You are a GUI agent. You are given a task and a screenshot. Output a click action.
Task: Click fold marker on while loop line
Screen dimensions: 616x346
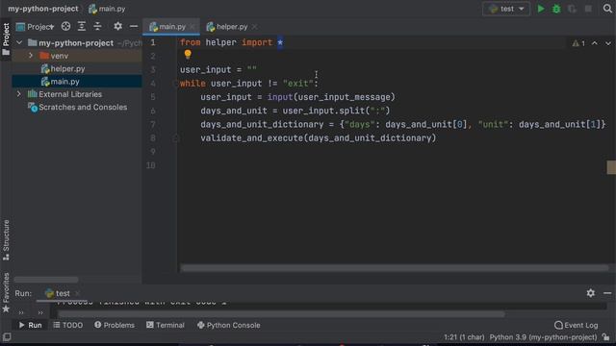point(175,84)
